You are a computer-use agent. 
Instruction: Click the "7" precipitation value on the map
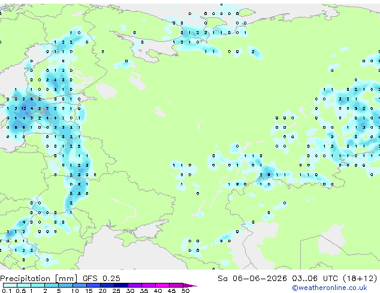pyautogui.click(x=47, y=109)
